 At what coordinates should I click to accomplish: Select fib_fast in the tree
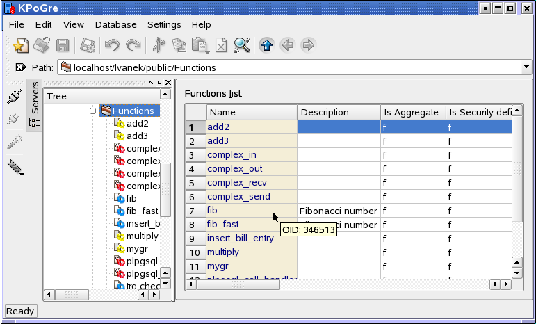pyautogui.click(x=143, y=211)
